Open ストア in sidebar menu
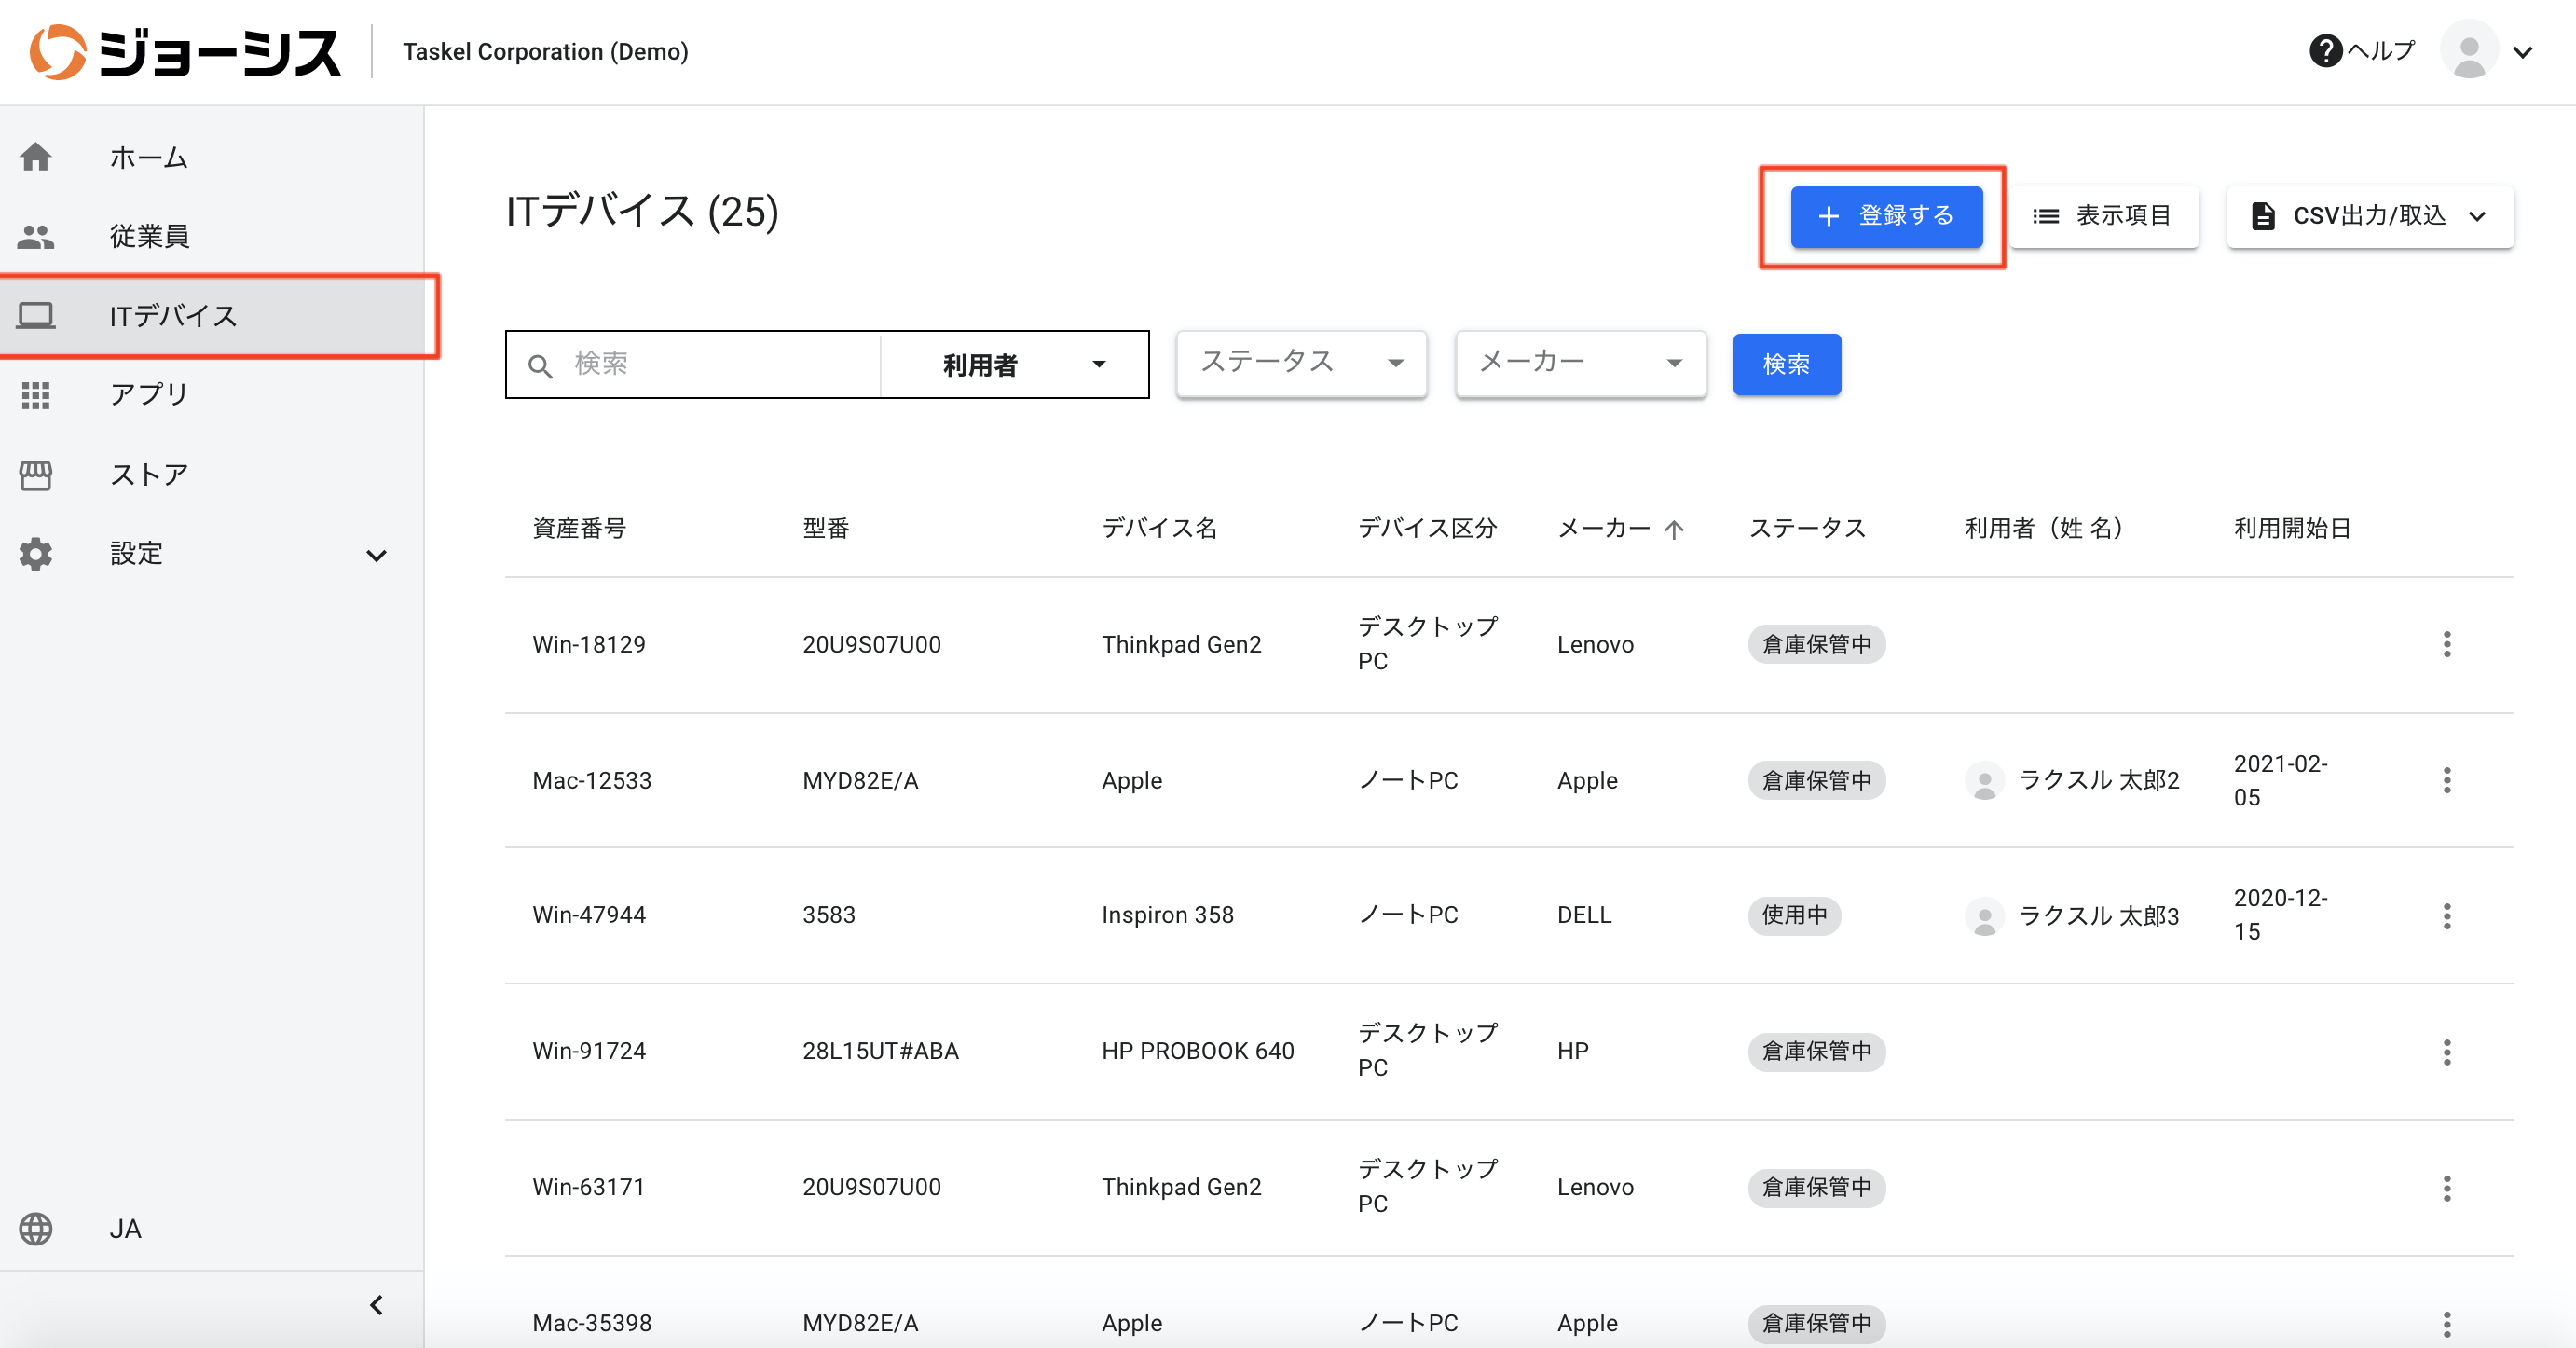Screen dimensions: 2576x1348 pyautogui.click(x=150, y=474)
